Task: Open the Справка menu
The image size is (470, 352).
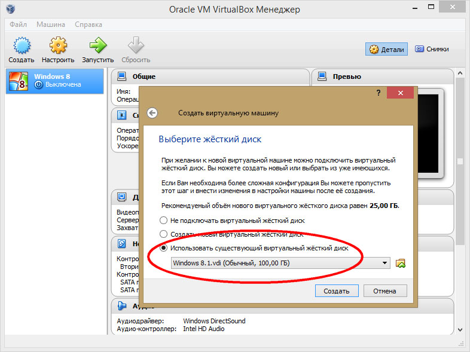Action: (x=88, y=25)
